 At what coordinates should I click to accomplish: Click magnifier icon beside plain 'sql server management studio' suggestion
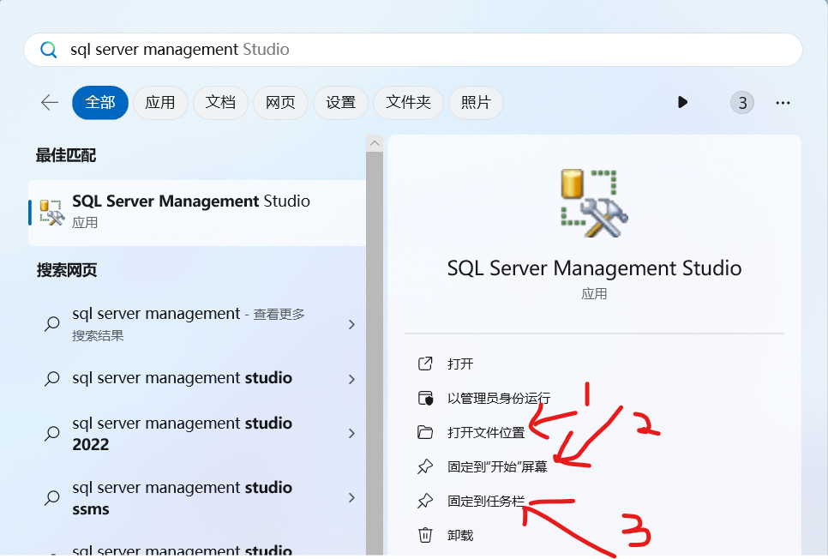(x=51, y=379)
